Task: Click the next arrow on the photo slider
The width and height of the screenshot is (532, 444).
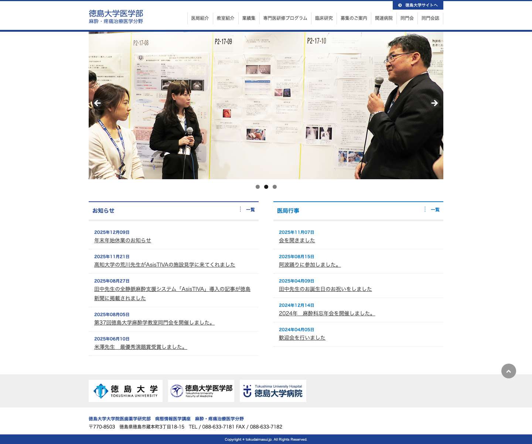Action: pos(434,103)
